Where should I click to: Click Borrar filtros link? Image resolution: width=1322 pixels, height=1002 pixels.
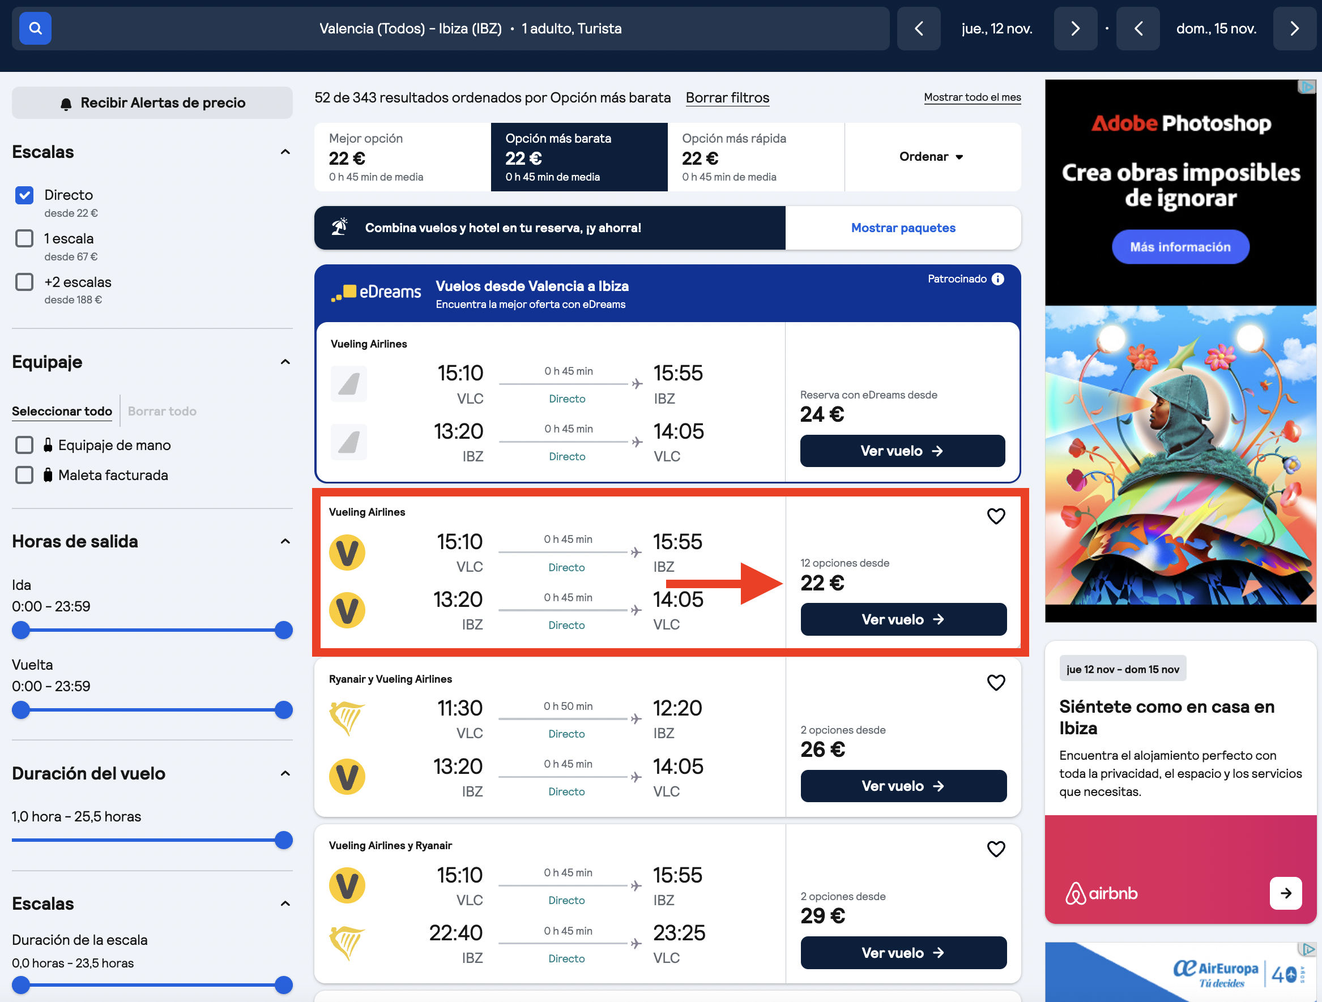coord(727,98)
